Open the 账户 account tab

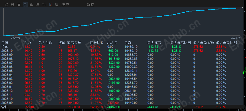click(65, 5)
